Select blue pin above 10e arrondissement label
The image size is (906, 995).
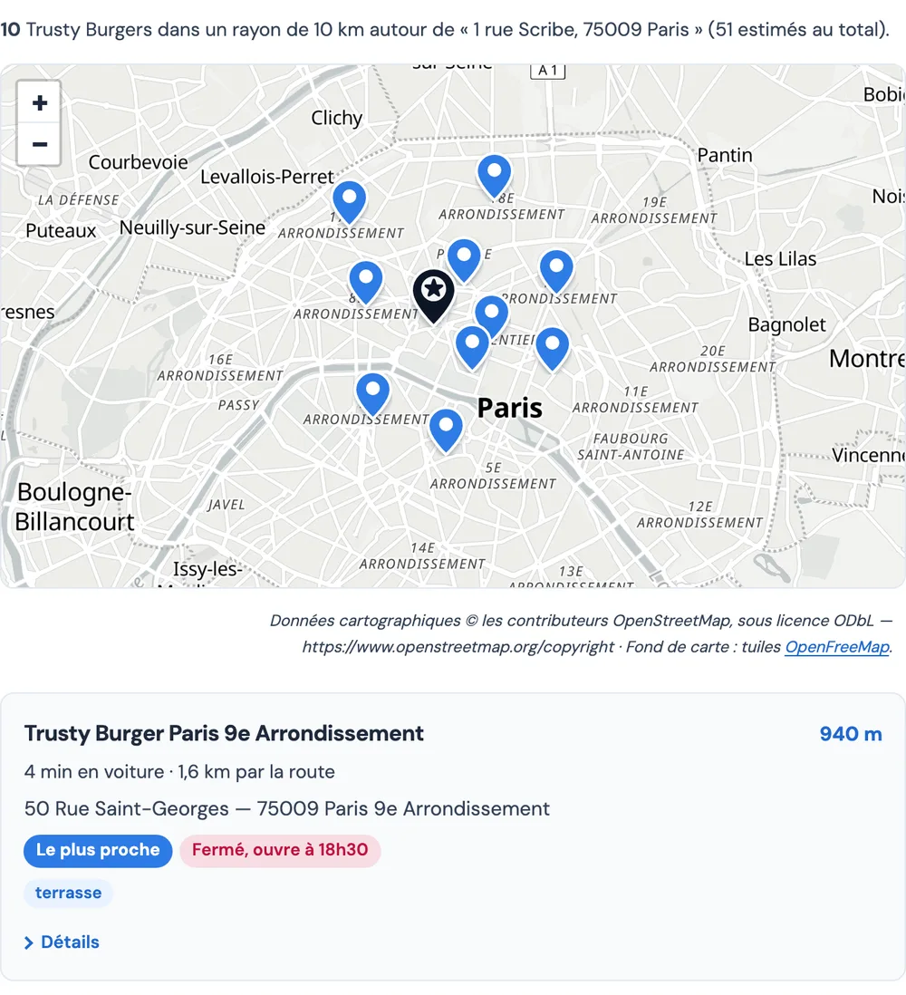556,272
